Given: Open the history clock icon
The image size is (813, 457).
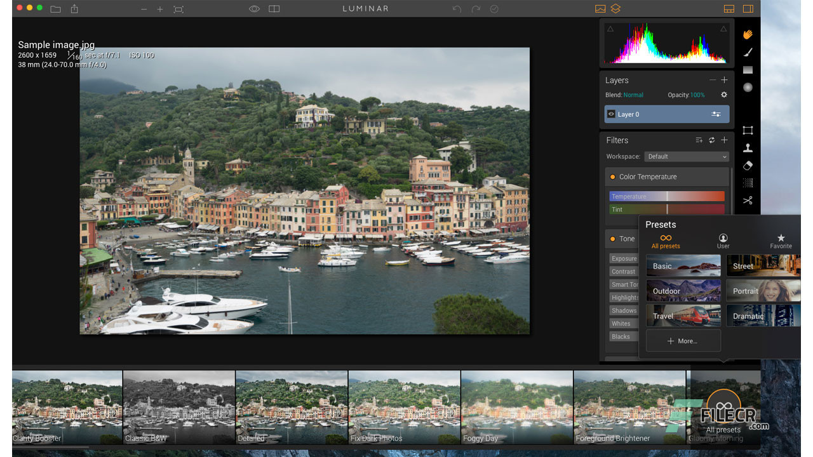Looking at the screenshot, I should pyautogui.click(x=494, y=9).
